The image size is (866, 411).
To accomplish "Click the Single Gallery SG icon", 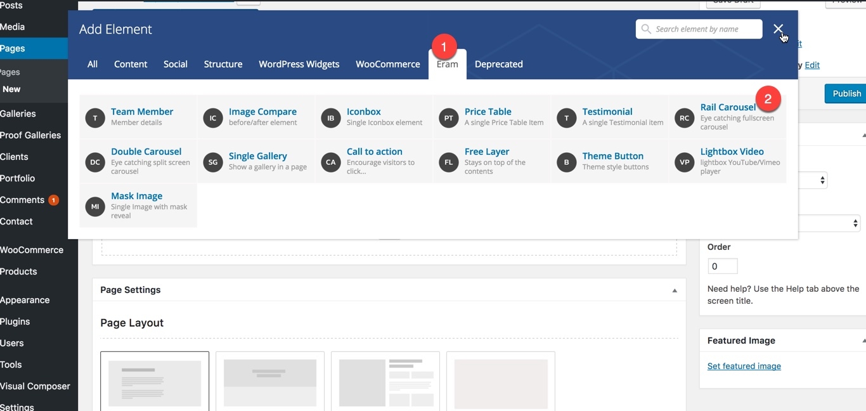I will (213, 162).
